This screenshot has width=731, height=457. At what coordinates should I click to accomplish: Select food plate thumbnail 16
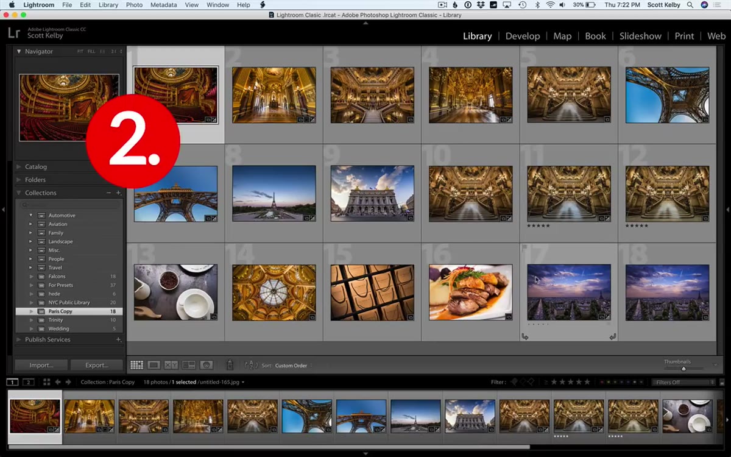pyautogui.click(x=470, y=292)
